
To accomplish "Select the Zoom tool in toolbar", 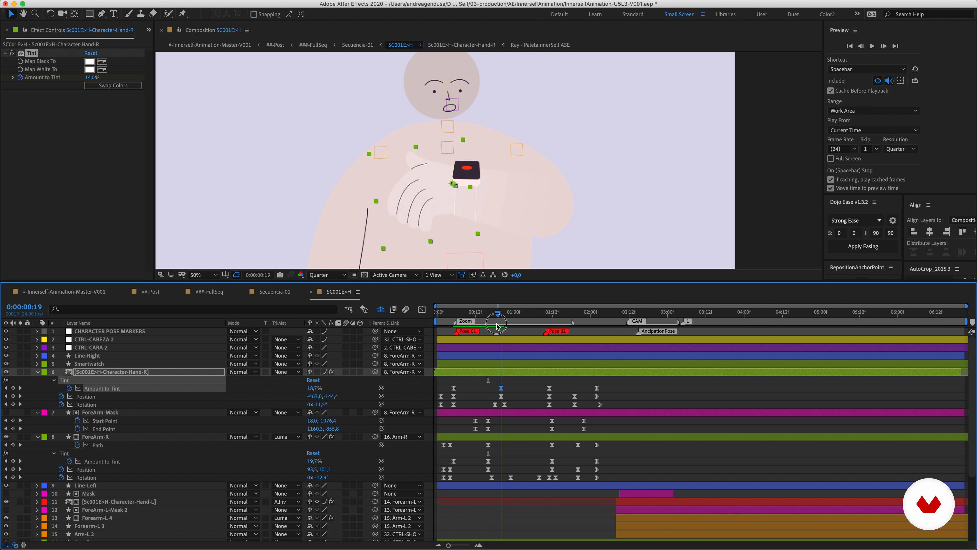I will pos(35,14).
